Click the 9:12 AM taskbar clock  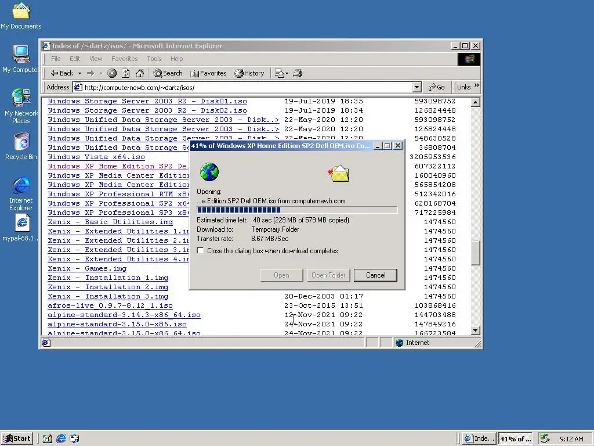coord(571,439)
